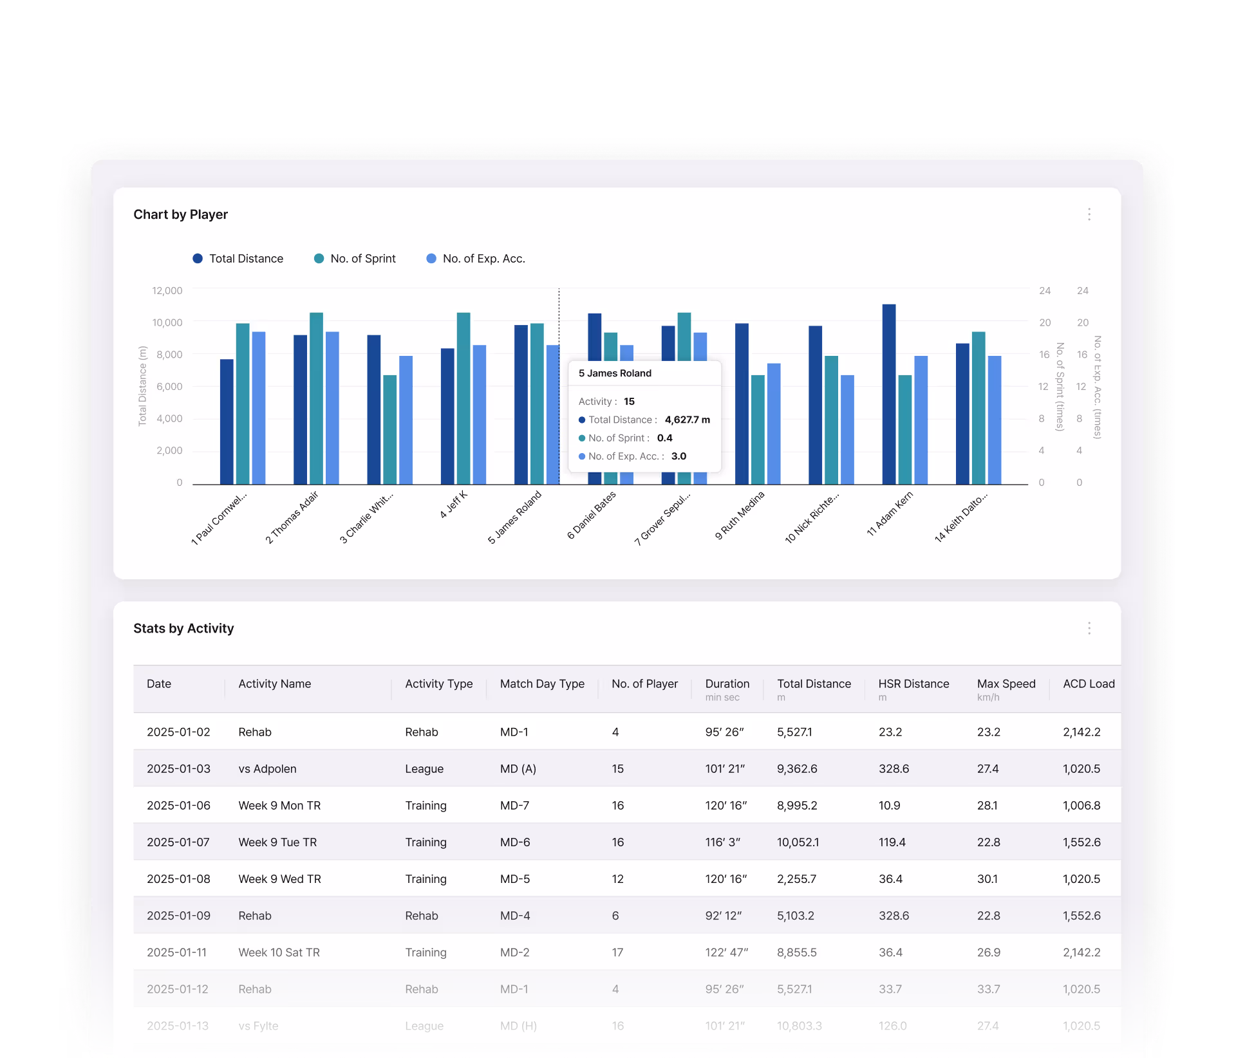The height and width of the screenshot is (1058, 1236).
Task: Click Total Distance column header
Action: (x=813, y=684)
